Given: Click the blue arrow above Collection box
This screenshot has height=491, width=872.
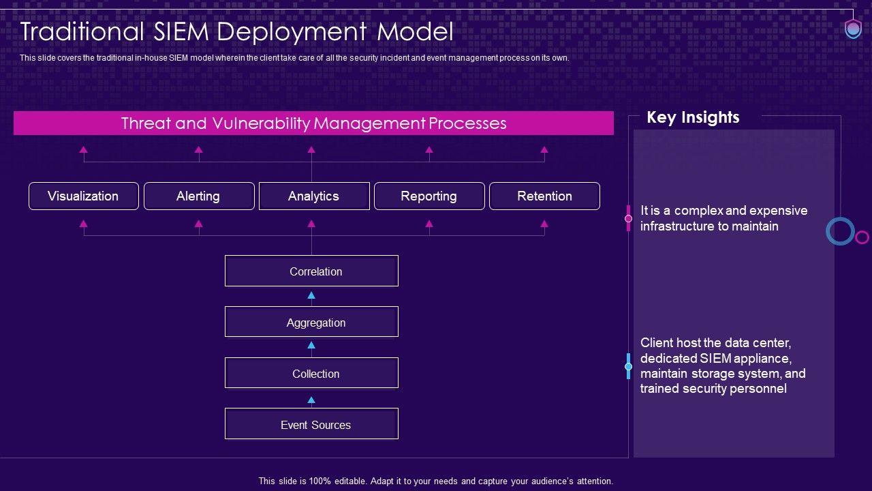Looking at the screenshot, I should coord(311,346).
